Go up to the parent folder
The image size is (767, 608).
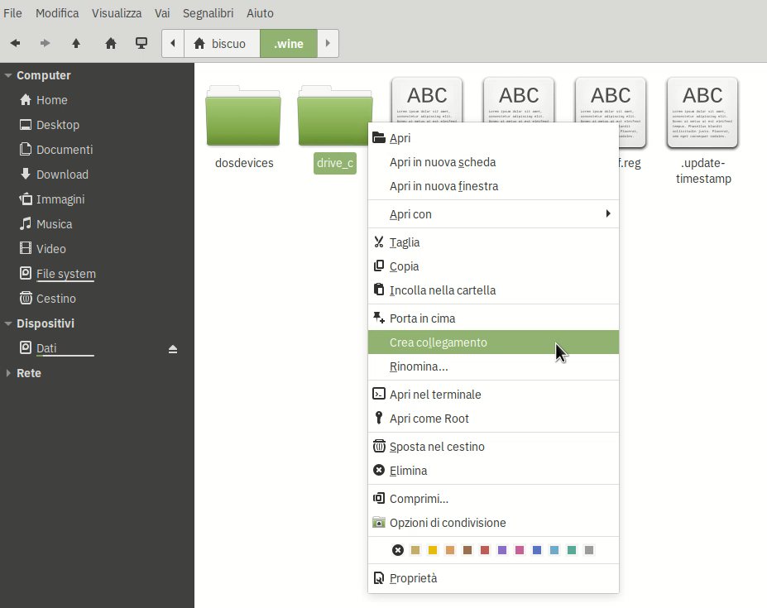(x=76, y=44)
